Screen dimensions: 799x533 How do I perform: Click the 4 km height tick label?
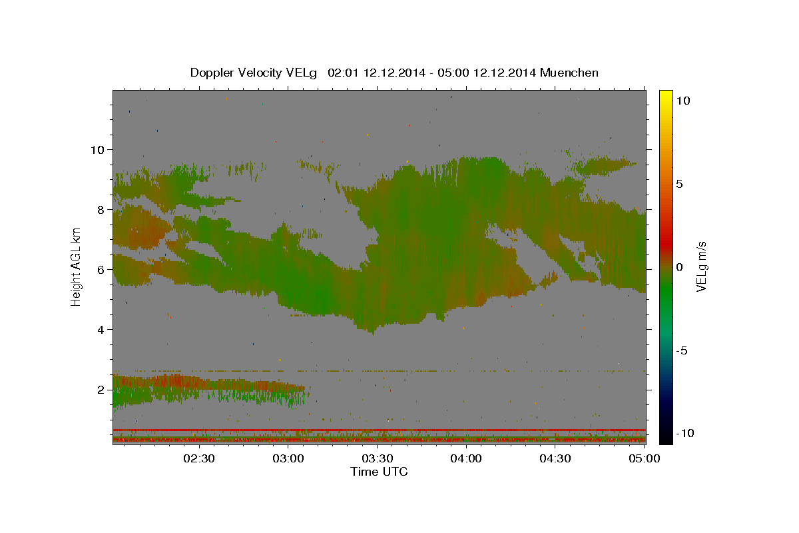click(x=103, y=329)
